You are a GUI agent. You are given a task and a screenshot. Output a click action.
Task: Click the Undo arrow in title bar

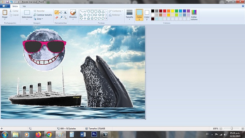[11, 2]
